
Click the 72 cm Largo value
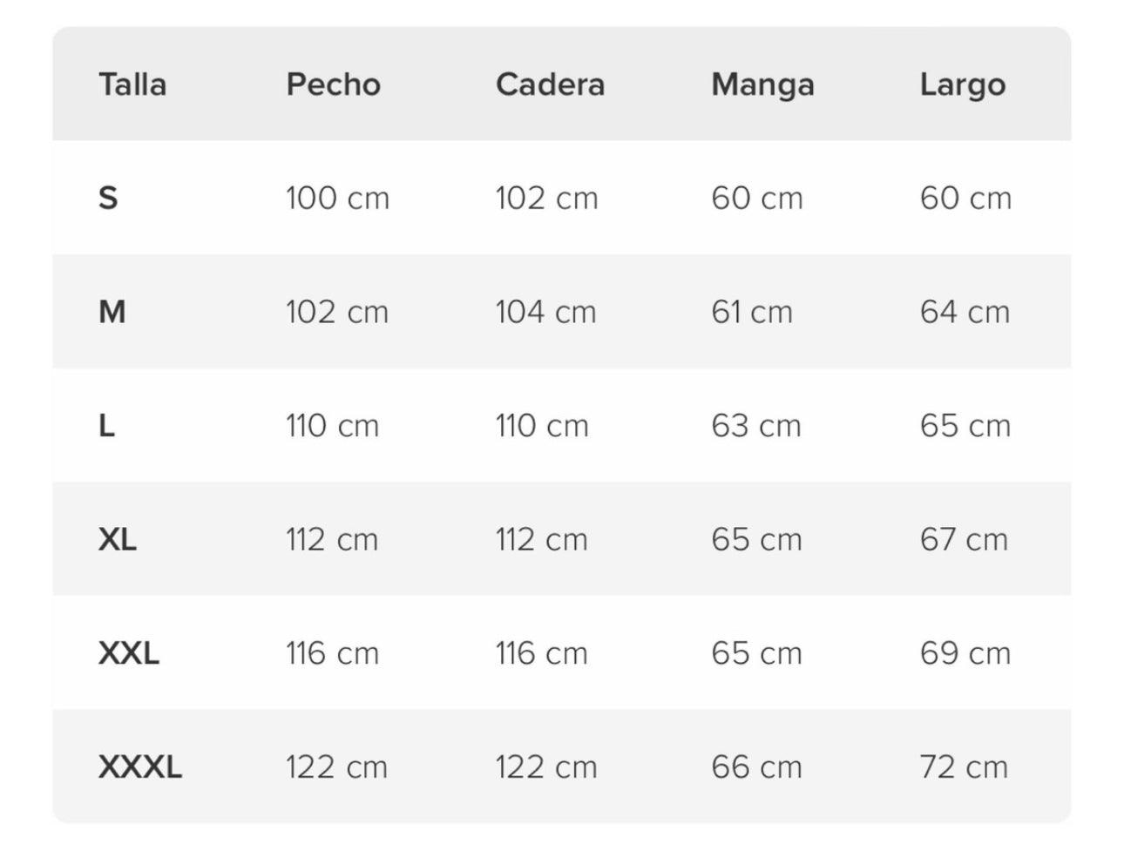coord(964,767)
